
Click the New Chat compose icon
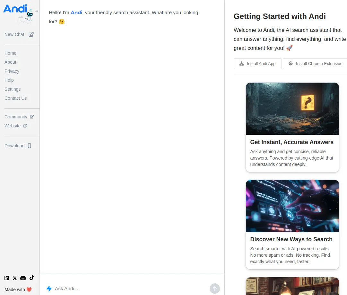(x=31, y=34)
